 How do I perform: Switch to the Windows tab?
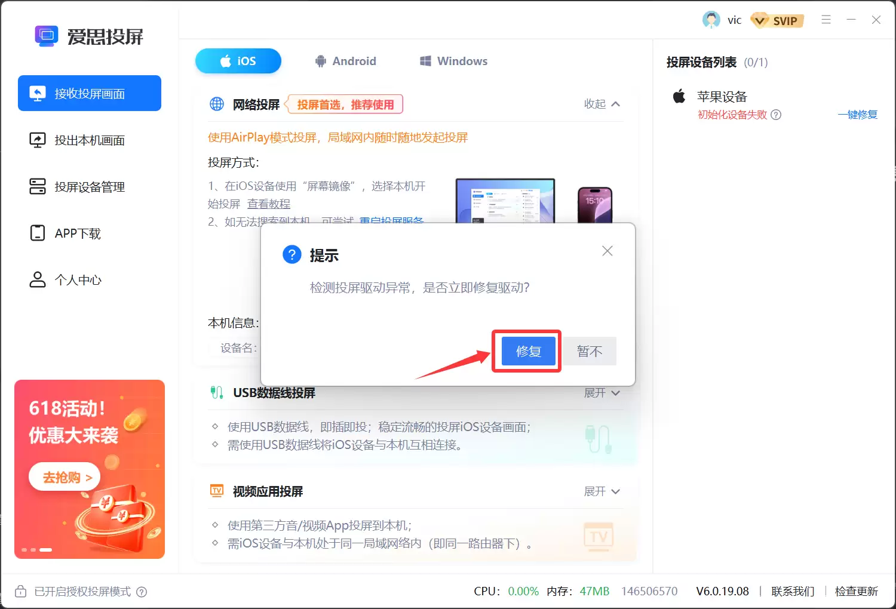[452, 60]
